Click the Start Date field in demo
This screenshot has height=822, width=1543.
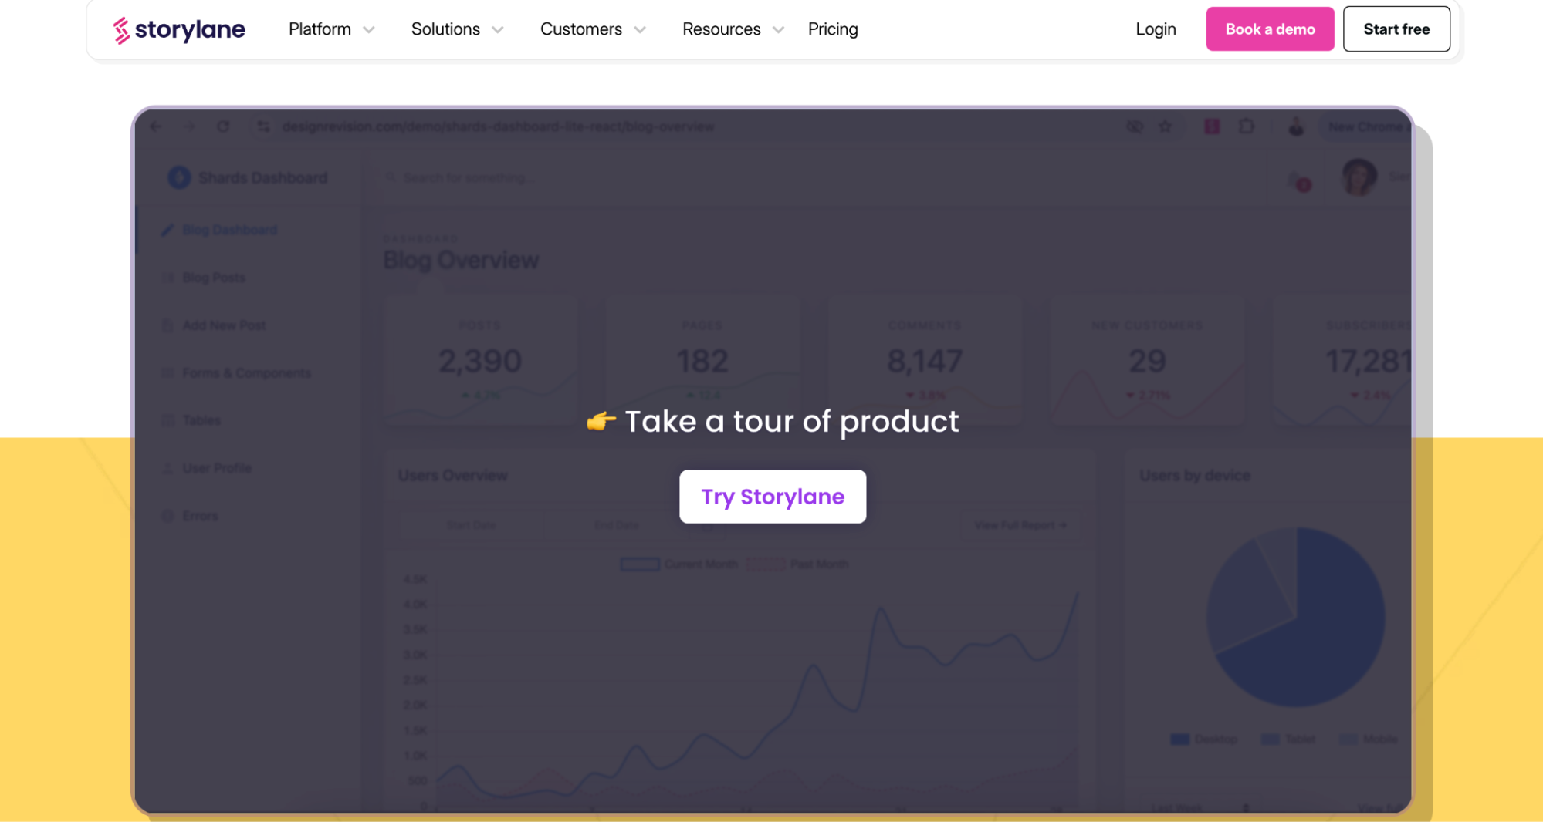(471, 525)
